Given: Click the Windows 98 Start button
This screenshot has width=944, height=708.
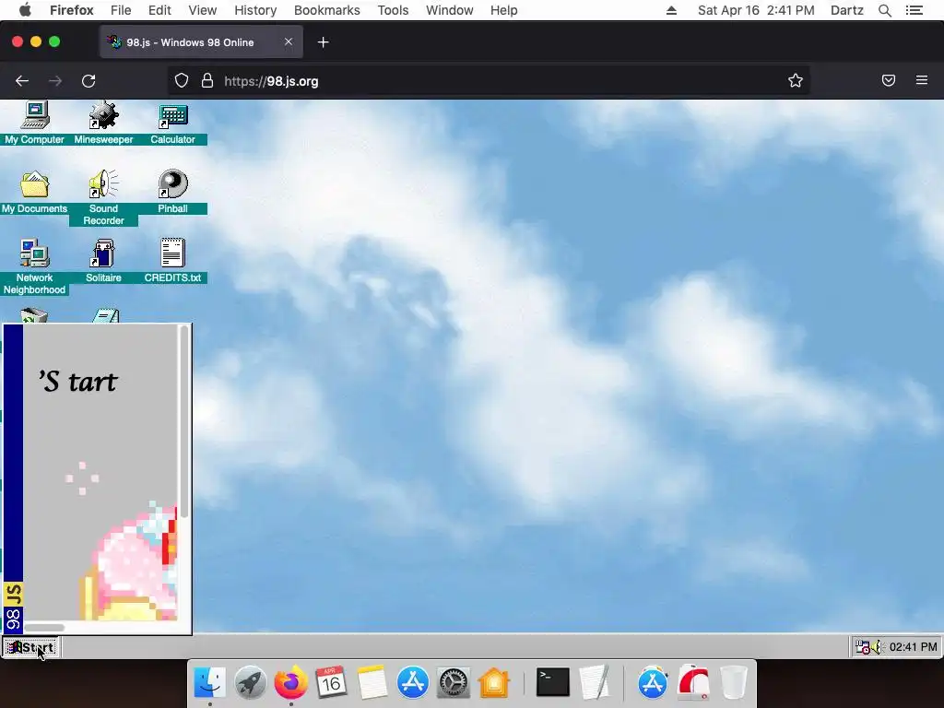Looking at the screenshot, I should [x=30, y=647].
